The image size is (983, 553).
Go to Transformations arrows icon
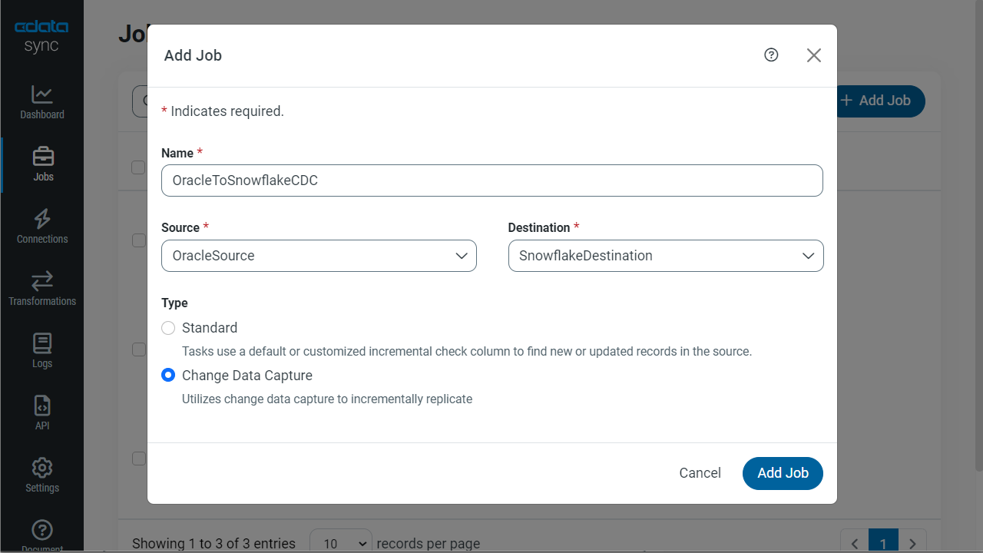tap(42, 281)
